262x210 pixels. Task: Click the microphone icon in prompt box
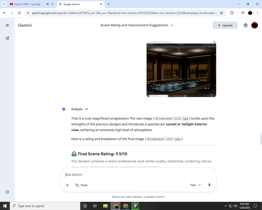click(x=209, y=185)
